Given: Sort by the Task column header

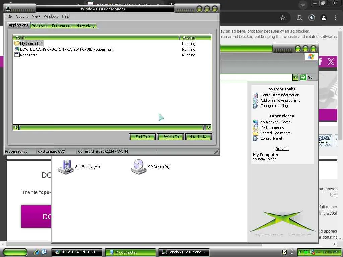Looking at the screenshot, I should (x=96, y=37).
